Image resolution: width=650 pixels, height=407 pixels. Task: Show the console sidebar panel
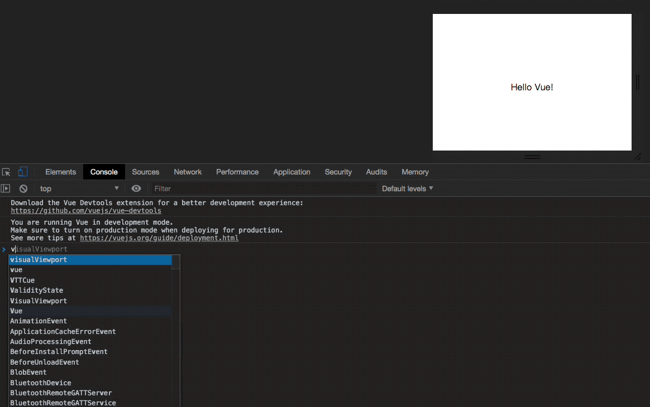pos(6,188)
